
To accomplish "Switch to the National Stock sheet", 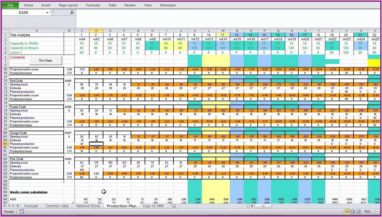I will [x=88, y=206].
